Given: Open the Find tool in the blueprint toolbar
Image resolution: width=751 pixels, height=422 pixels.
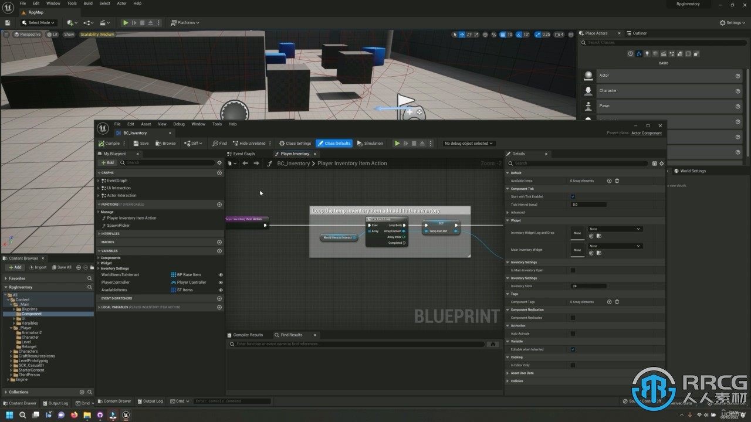Looking at the screenshot, I should click(220, 143).
